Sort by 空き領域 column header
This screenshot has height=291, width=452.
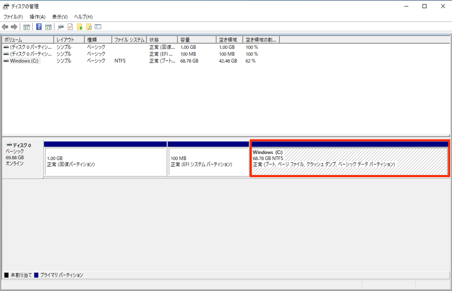click(230, 40)
